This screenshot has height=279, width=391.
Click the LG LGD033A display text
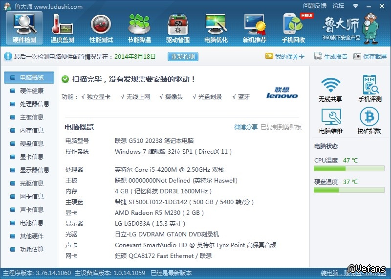click(x=150, y=224)
